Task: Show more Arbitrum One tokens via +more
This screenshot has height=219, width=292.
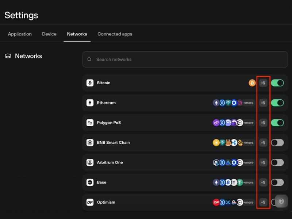Action: [x=248, y=162]
